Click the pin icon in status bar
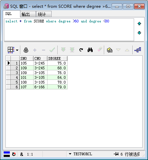The height and width of the screenshot is (160, 148). tap(116, 154)
